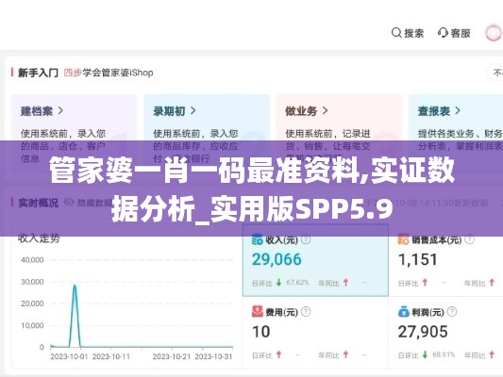Click the expense (费用) red icon
Image resolution: width=503 pixels, height=377 pixels.
258,312
